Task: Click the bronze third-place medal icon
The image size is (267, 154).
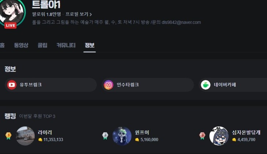Action: click(x=202, y=136)
